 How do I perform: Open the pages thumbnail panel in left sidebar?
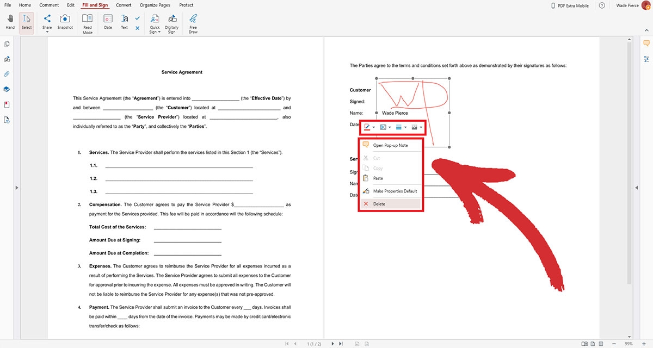(x=7, y=43)
